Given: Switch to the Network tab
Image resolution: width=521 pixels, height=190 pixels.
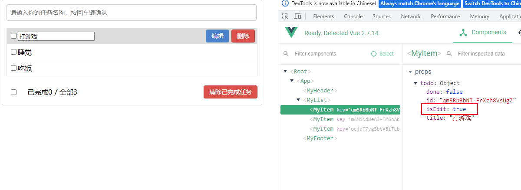Looking at the screenshot, I should 410,16.
